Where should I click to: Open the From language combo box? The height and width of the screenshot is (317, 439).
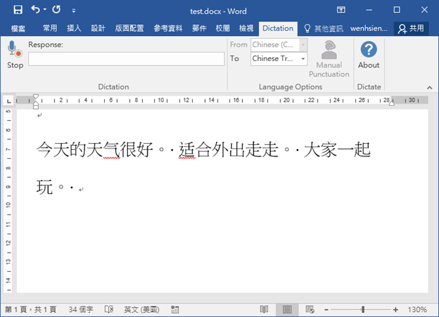coord(279,45)
